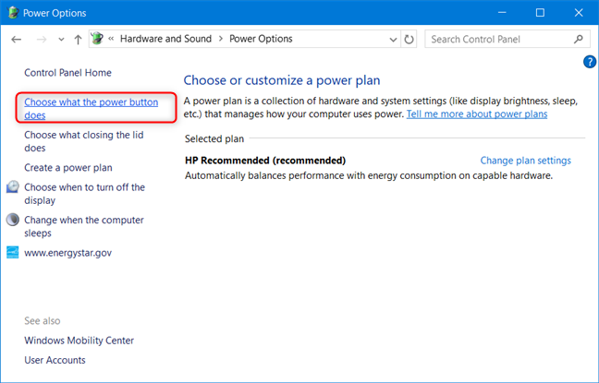
Task: Click the Back navigation arrow
Action: coord(17,40)
